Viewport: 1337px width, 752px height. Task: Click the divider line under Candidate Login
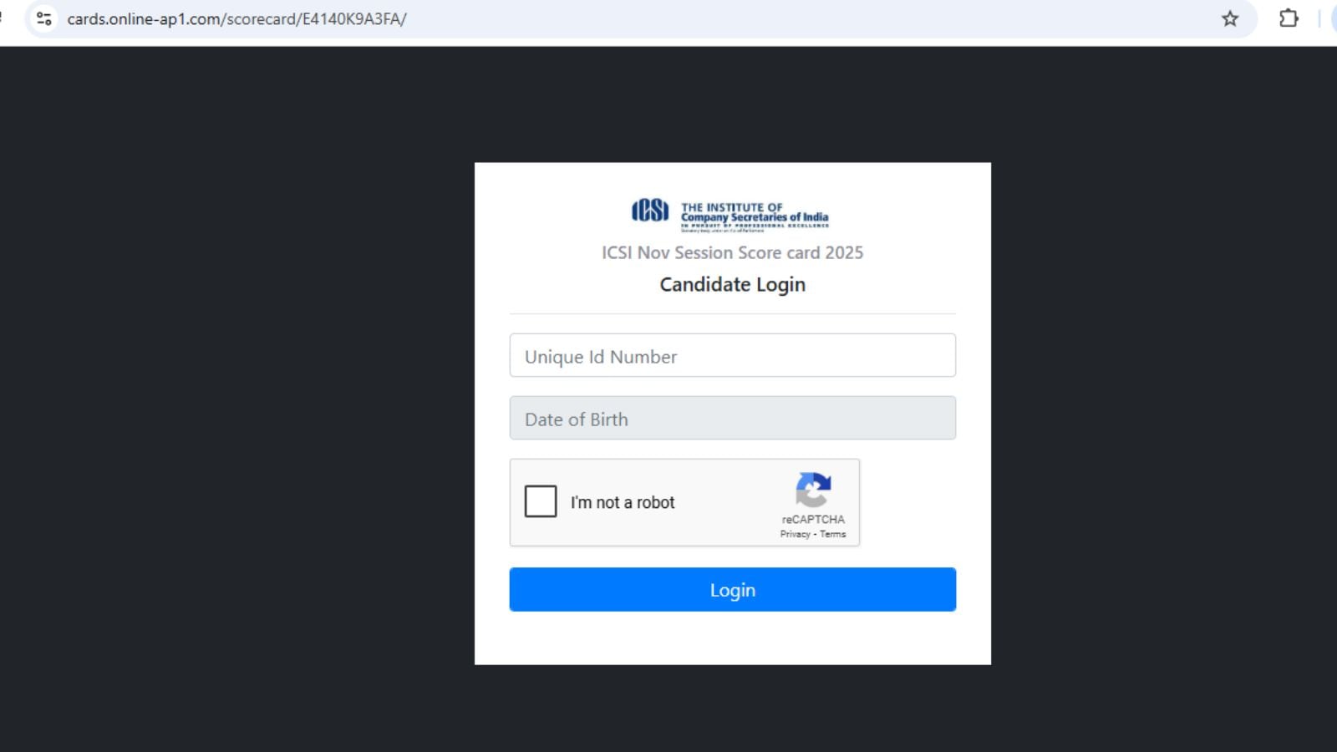733,314
